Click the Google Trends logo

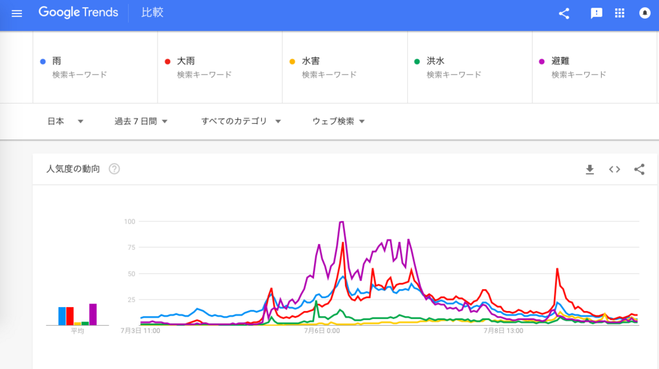(x=78, y=13)
